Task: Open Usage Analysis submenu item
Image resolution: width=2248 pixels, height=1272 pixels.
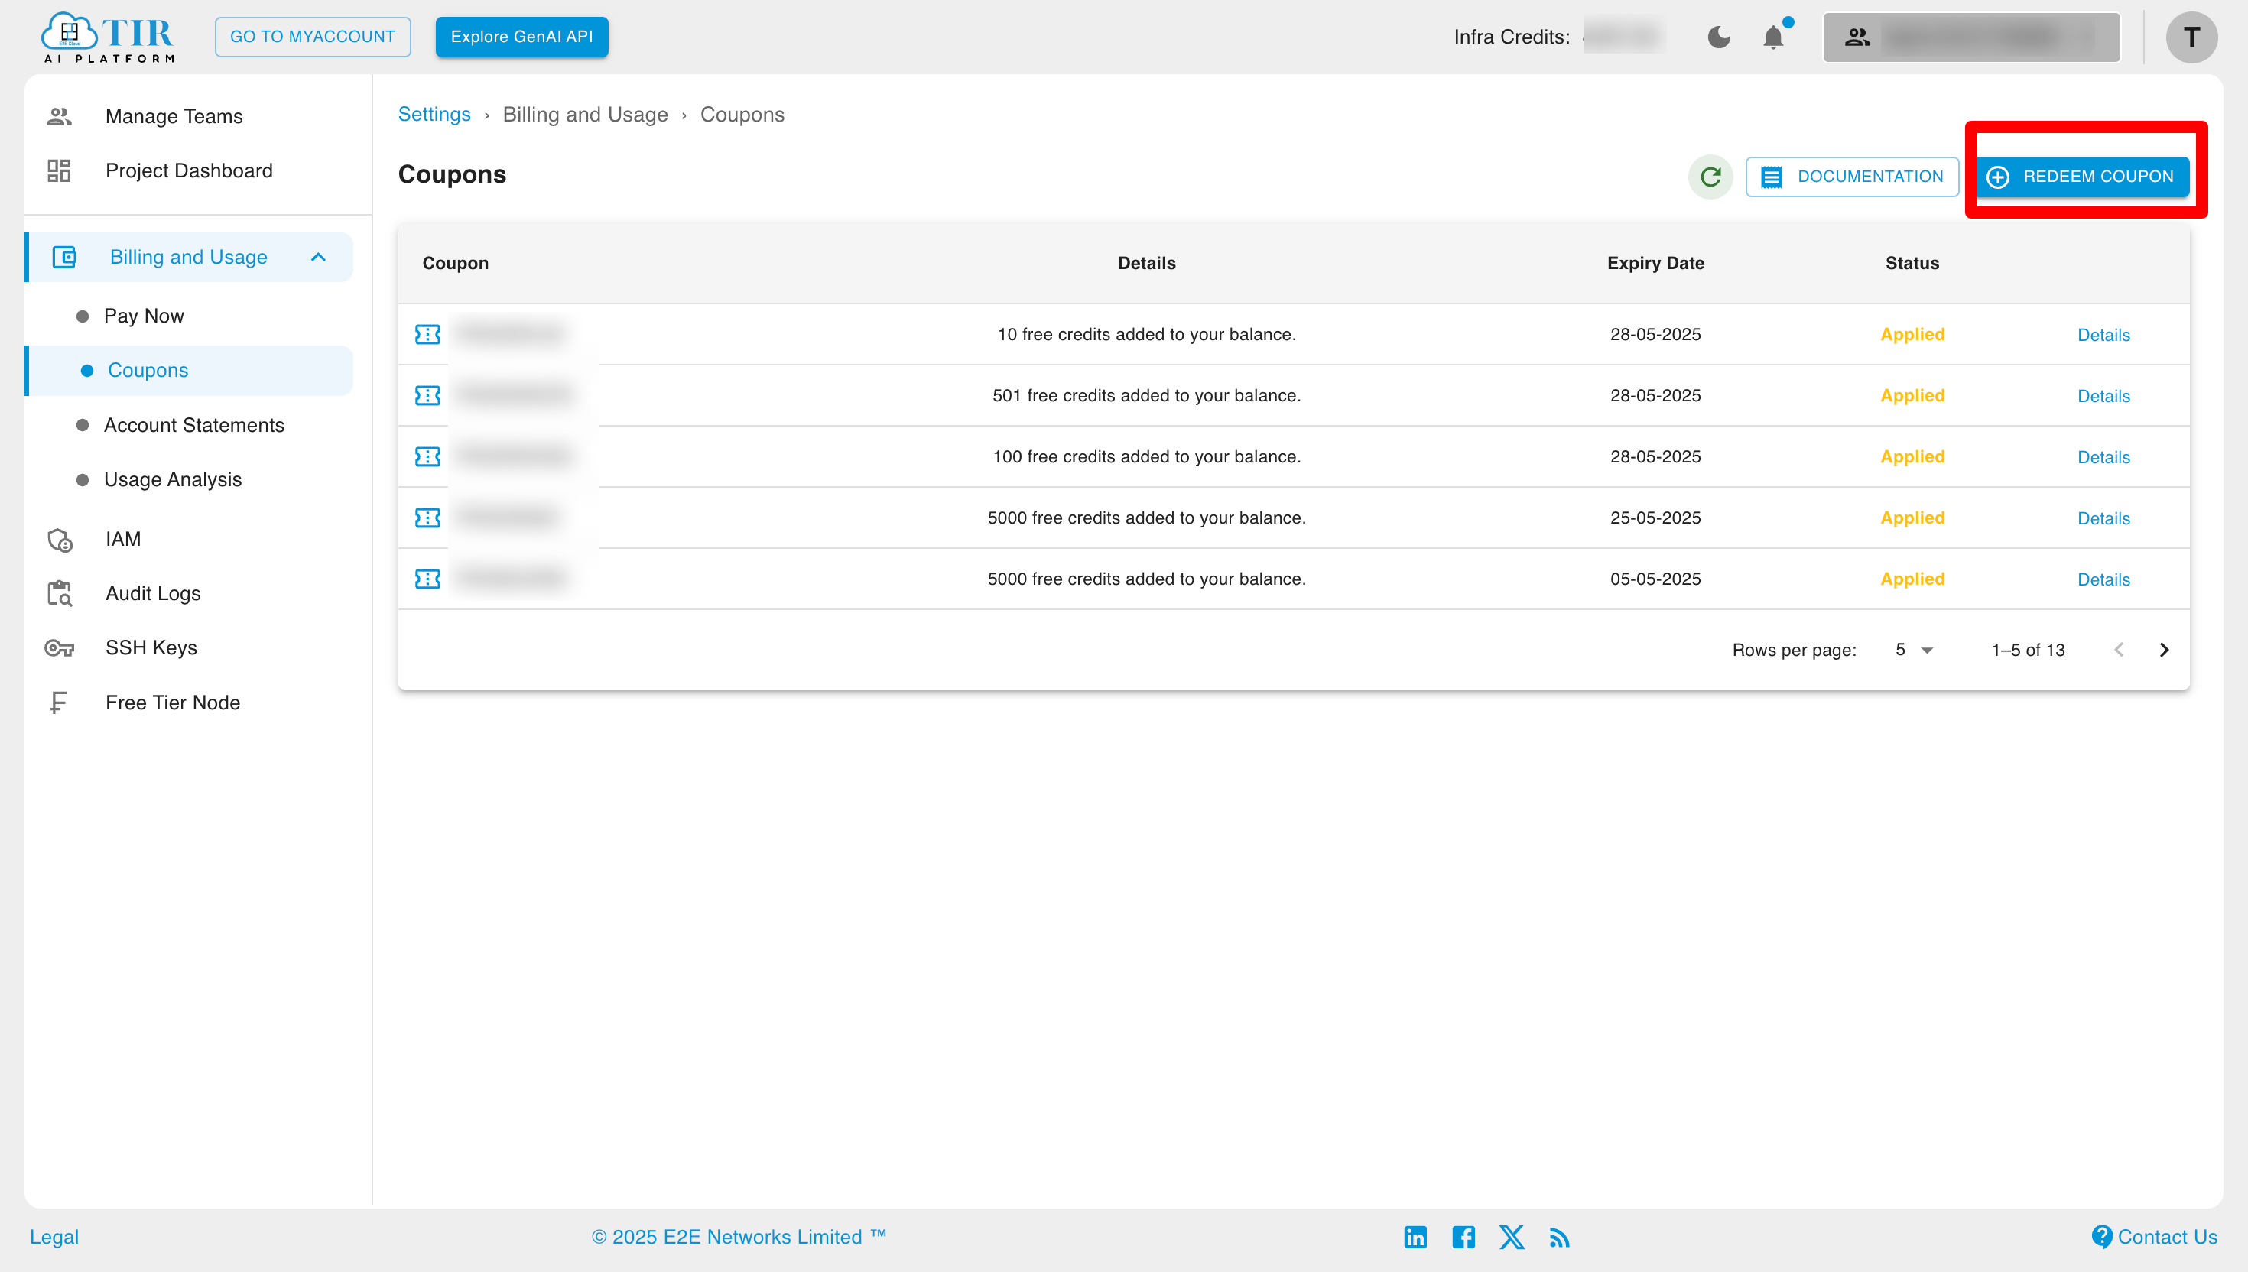Action: pos(173,479)
